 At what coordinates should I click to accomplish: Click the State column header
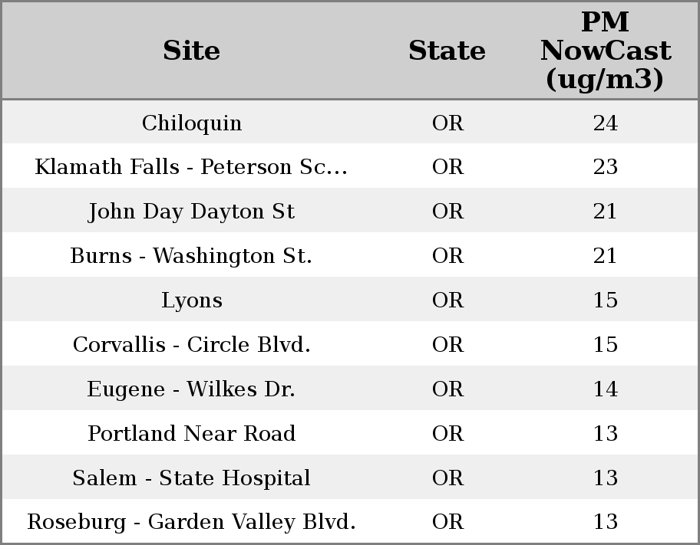(x=447, y=51)
